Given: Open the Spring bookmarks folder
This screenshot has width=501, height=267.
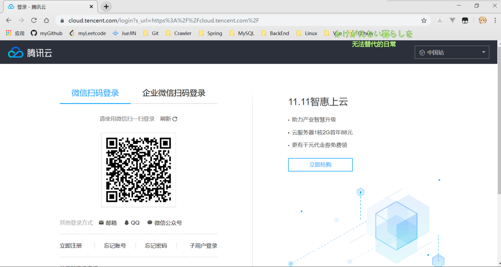Looking at the screenshot, I should click(211, 33).
